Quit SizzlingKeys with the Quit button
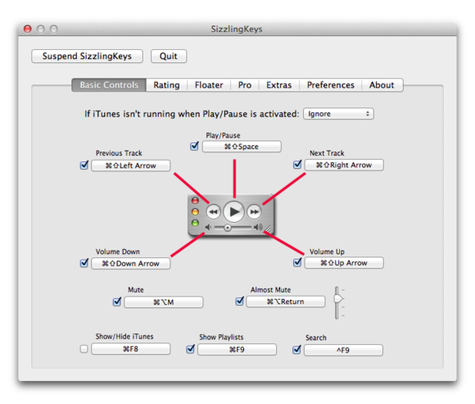The height and width of the screenshot is (404, 475). [x=169, y=56]
